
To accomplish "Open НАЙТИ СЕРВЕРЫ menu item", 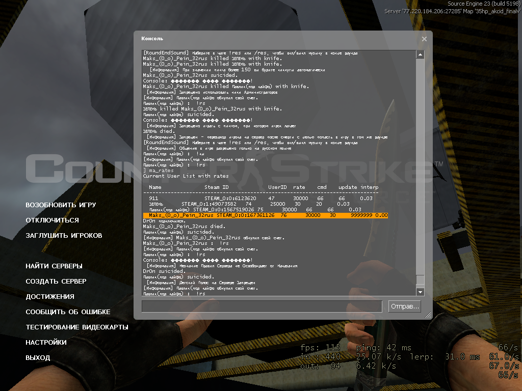I will tap(54, 266).
